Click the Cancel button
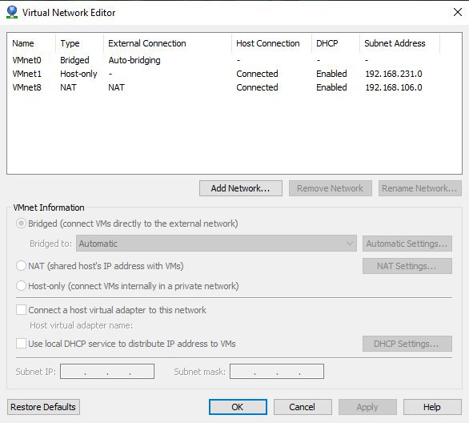This screenshot has height=423, width=469. [x=303, y=407]
